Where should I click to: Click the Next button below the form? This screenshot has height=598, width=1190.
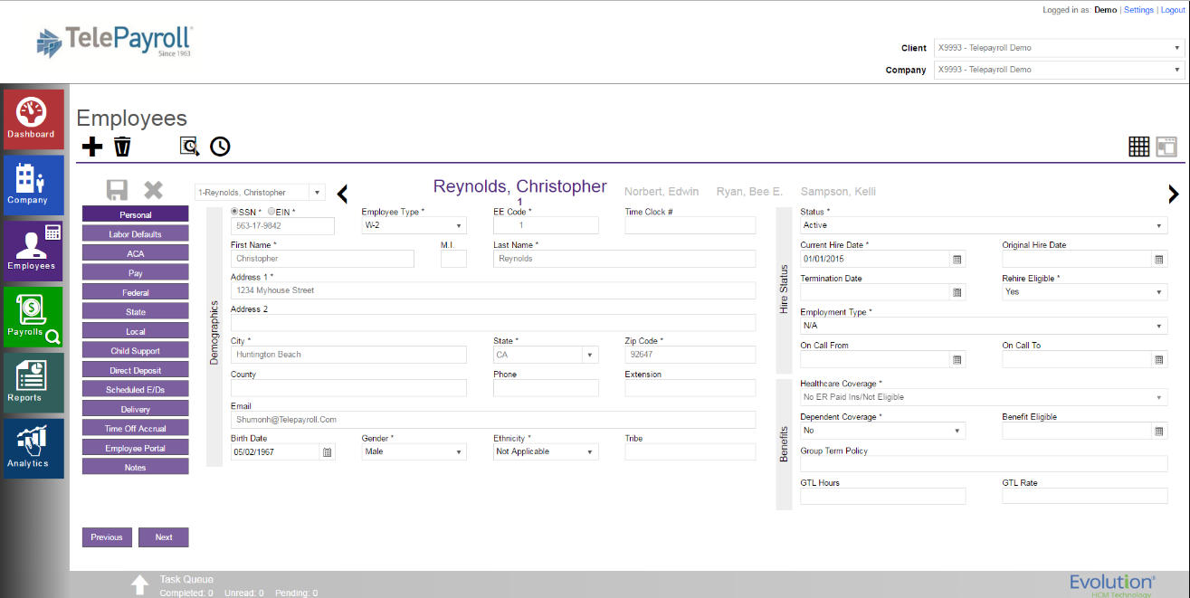coord(164,536)
